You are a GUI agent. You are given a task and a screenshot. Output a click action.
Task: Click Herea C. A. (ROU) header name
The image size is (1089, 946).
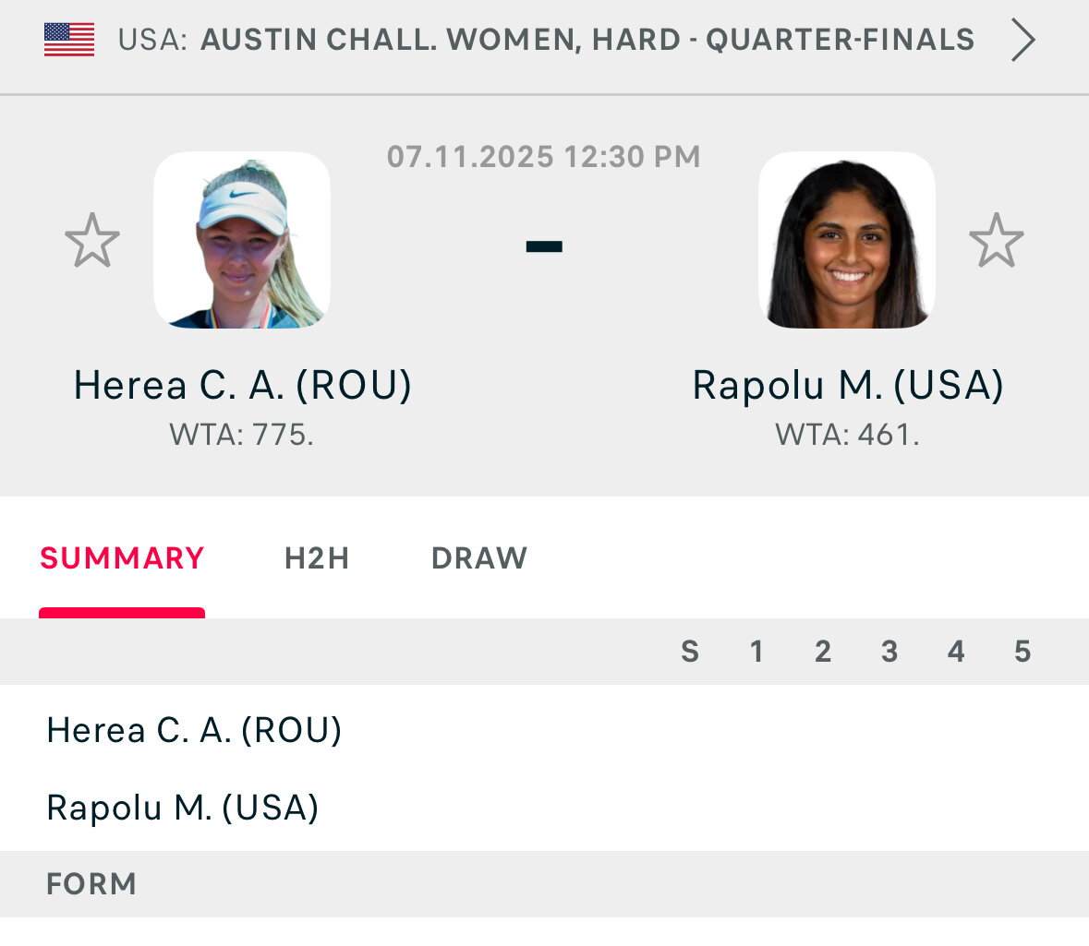coord(243,385)
